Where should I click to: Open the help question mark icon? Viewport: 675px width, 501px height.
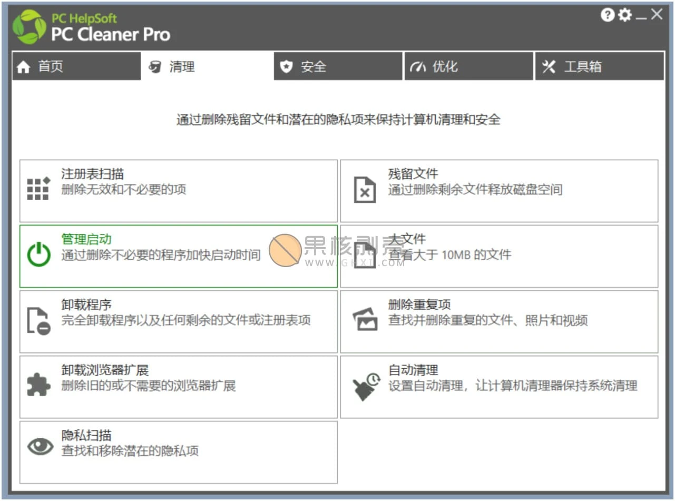(x=608, y=15)
